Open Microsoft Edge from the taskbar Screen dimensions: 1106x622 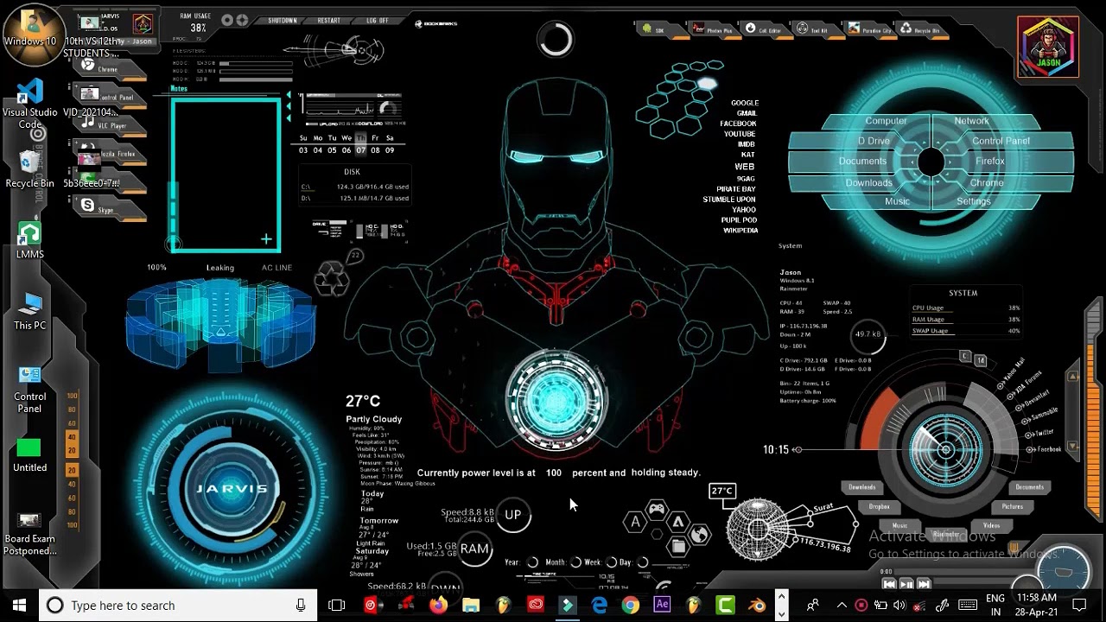click(599, 605)
